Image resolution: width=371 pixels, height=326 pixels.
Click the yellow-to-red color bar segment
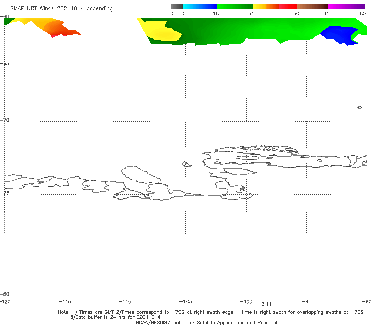pos(275,6)
